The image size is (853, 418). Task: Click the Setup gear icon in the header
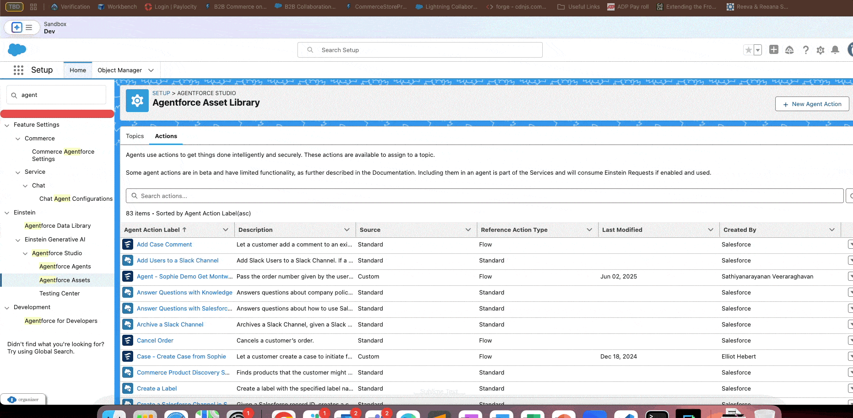(x=821, y=50)
